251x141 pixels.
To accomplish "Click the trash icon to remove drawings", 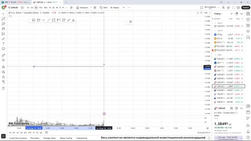I will pyautogui.click(x=4, y=89).
